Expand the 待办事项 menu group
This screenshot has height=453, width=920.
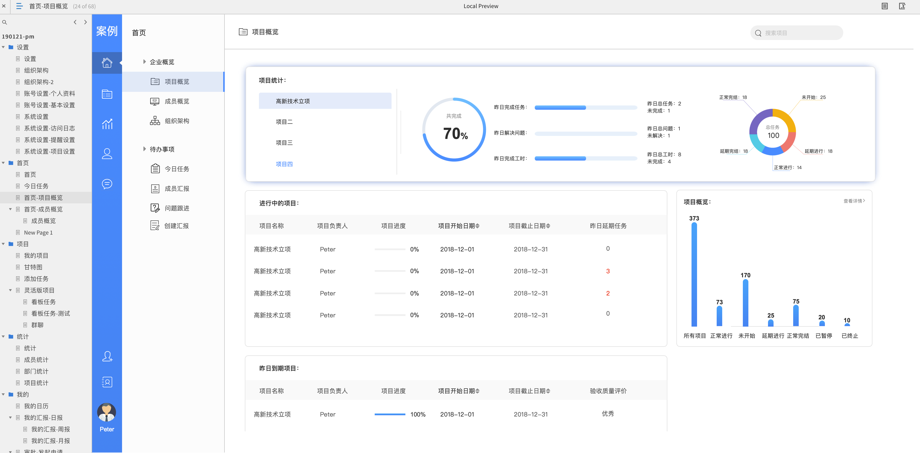click(x=144, y=149)
